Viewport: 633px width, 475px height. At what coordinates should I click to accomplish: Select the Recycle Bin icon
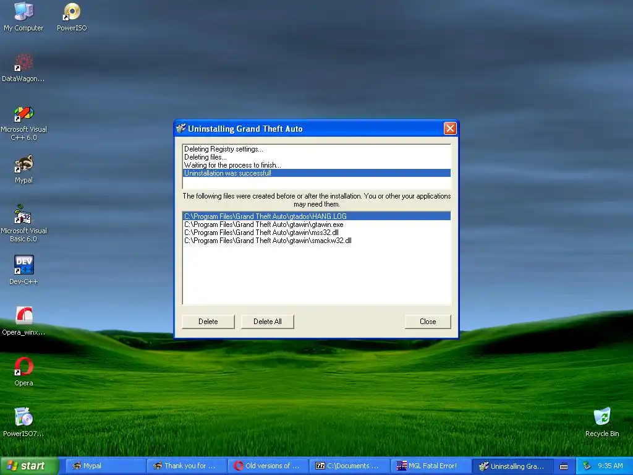[x=602, y=422]
